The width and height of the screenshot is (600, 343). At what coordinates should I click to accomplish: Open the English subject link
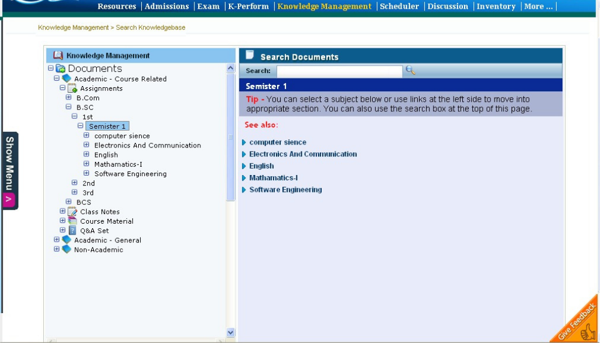pyautogui.click(x=261, y=166)
